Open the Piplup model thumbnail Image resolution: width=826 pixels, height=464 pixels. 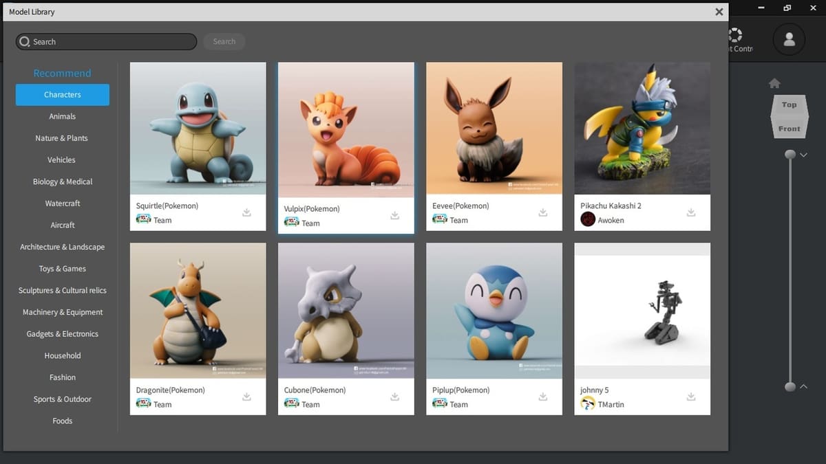[x=494, y=311]
